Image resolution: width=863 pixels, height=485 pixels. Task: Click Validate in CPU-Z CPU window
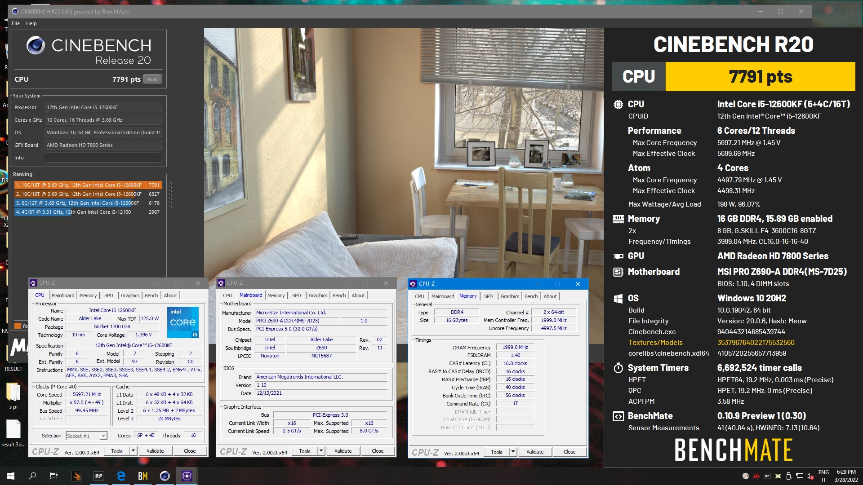click(x=155, y=451)
